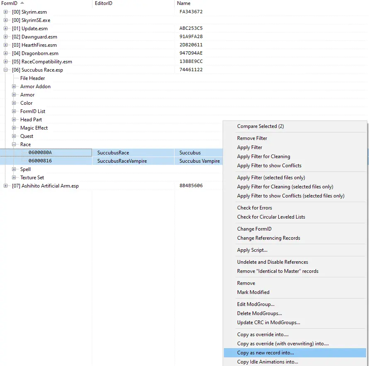Select the [05] RaceCompatibility.esm file label
The height and width of the screenshot is (366, 369).
tap(42, 62)
